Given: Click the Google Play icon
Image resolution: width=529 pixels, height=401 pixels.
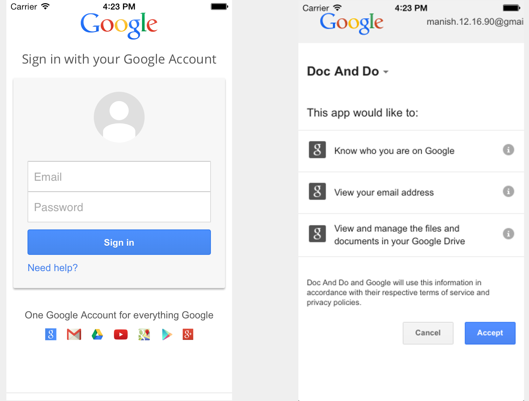Looking at the screenshot, I should (x=167, y=334).
